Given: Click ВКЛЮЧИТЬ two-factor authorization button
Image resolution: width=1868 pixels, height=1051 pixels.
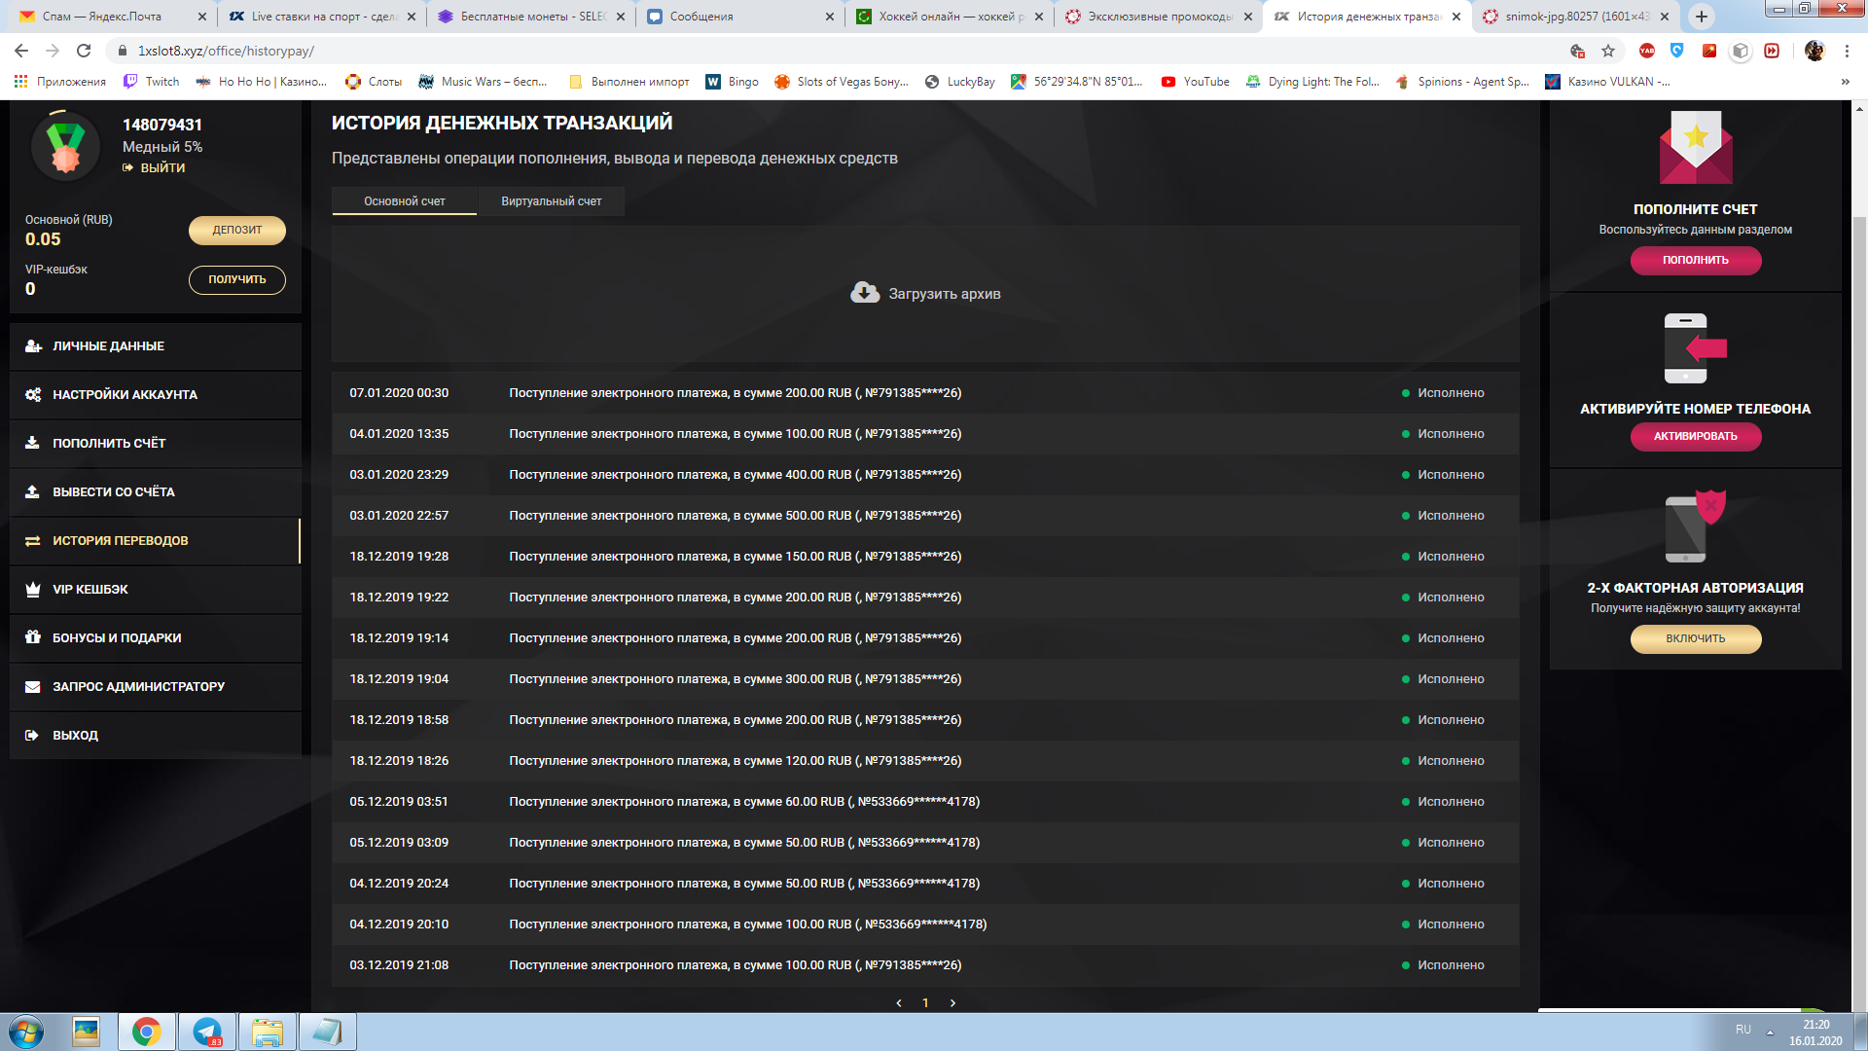Looking at the screenshot, I should (x=1695, y=639).
